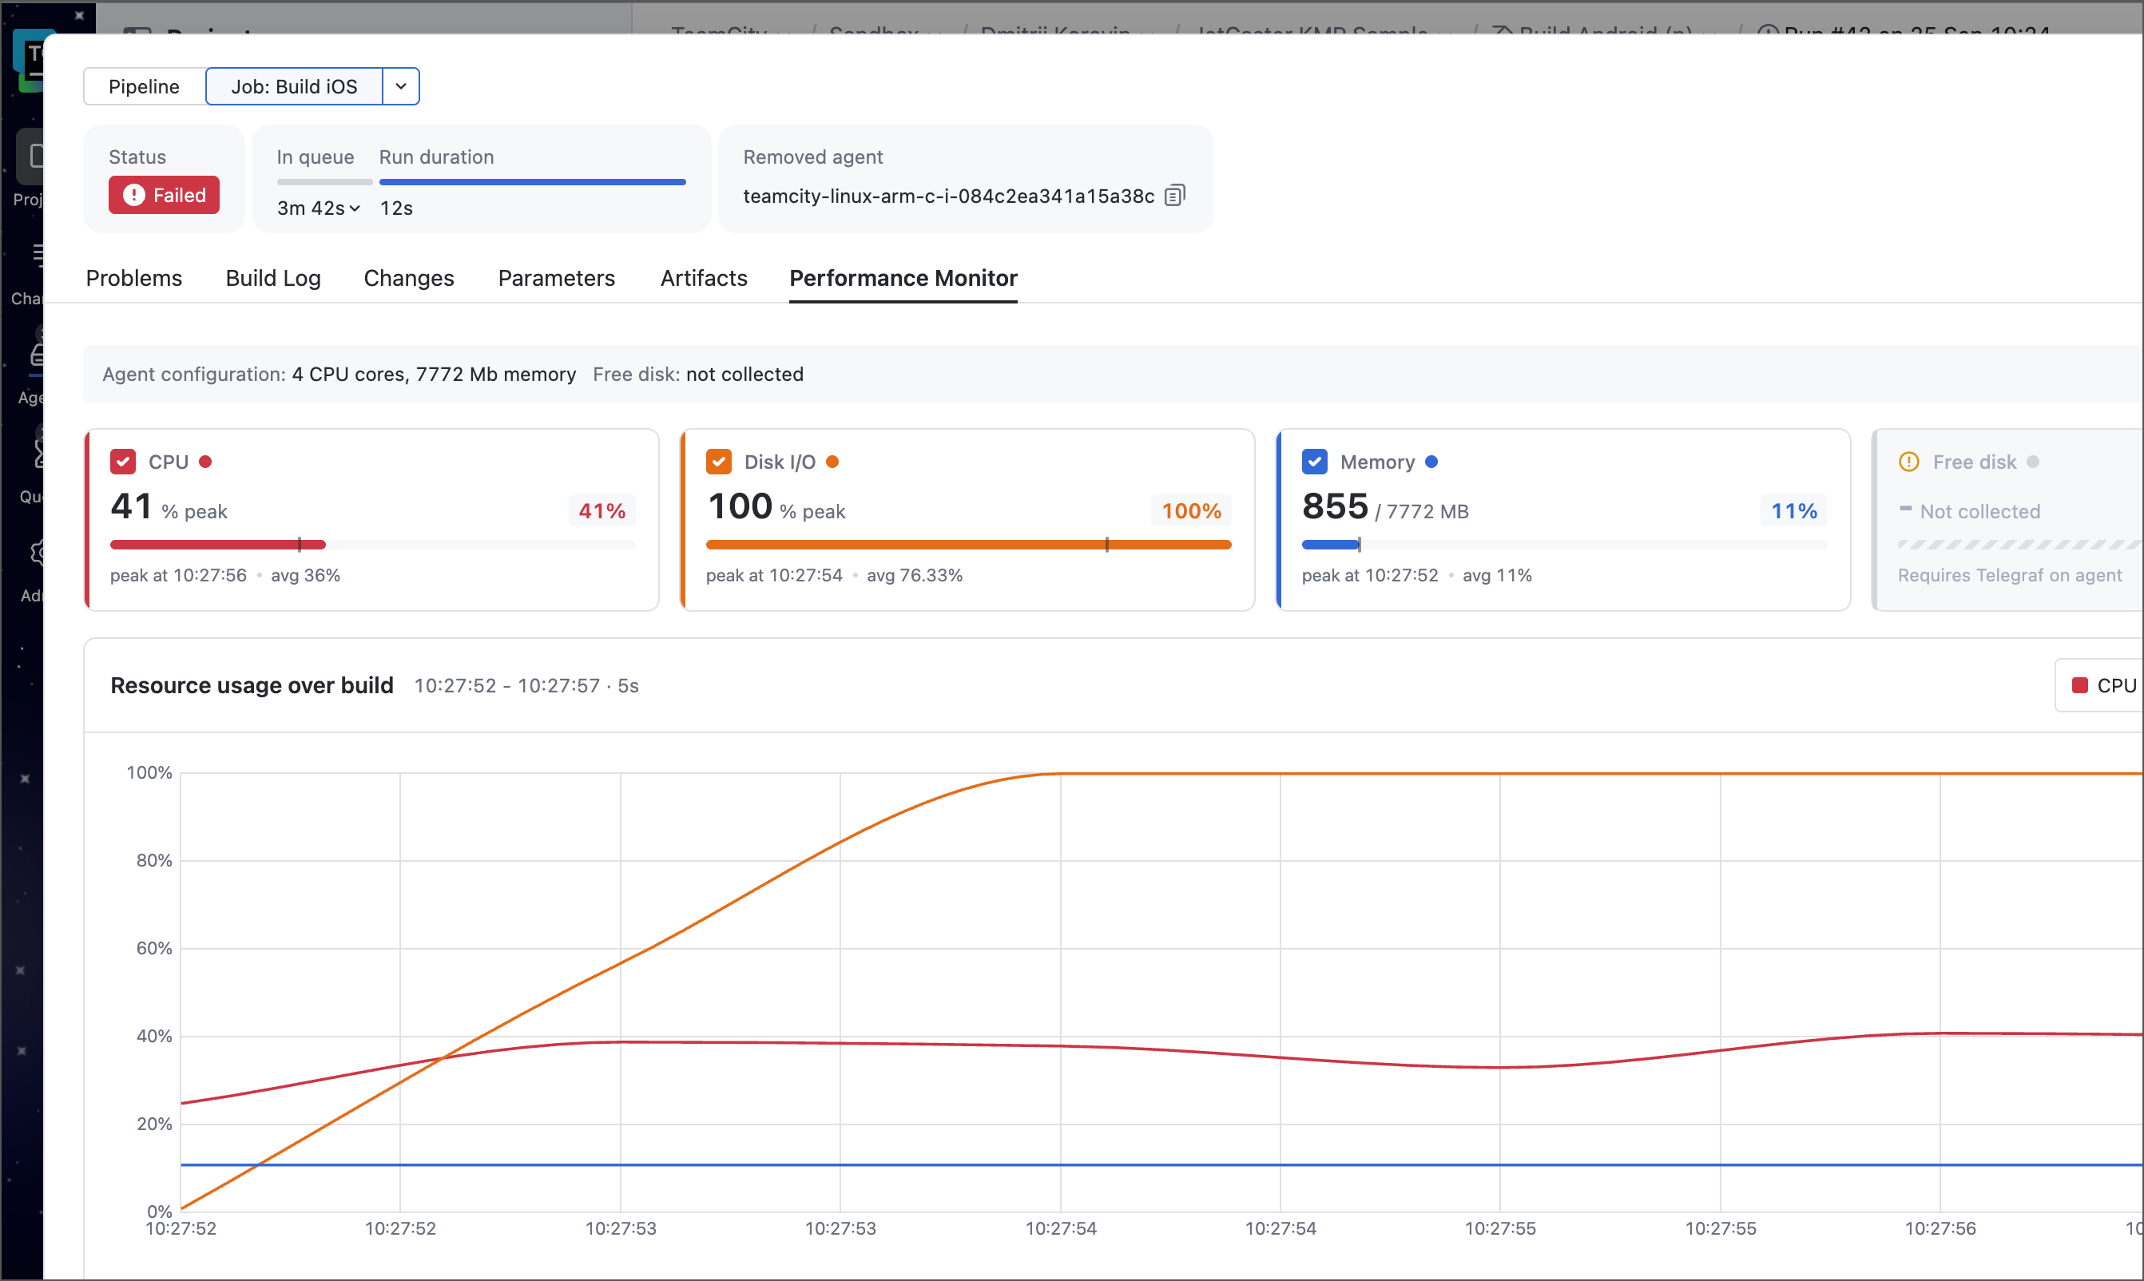The image size is (2144, 1281).
Task: Click 'avg 76.33%' in Disk I/O card
Action: tap(914, 575)
